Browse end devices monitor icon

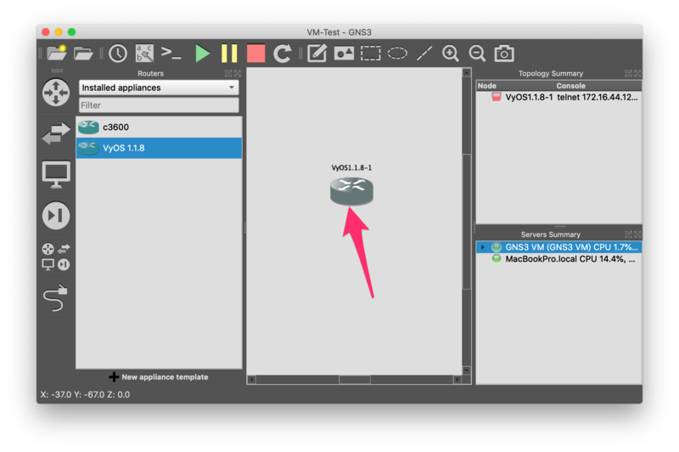[56, 175]
